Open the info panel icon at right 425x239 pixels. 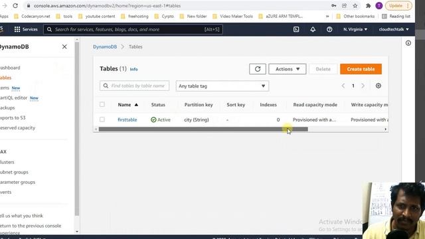pos(408,43)
